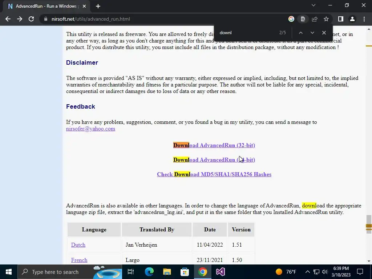Switch to Chrome on the taskbar
Viewport: 372px width, 279px height.
pos(203,272)
